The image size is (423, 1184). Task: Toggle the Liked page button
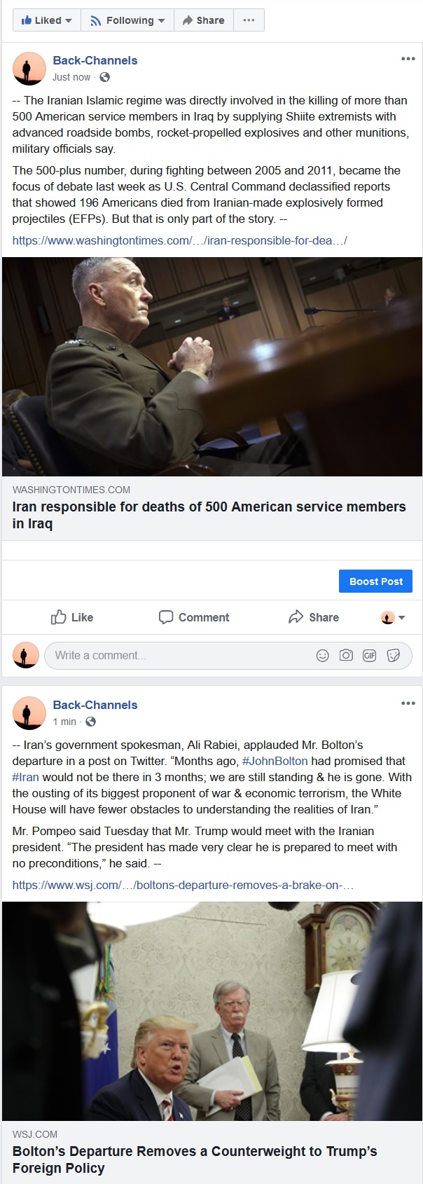pyautogui.click(x=47, y=20)
